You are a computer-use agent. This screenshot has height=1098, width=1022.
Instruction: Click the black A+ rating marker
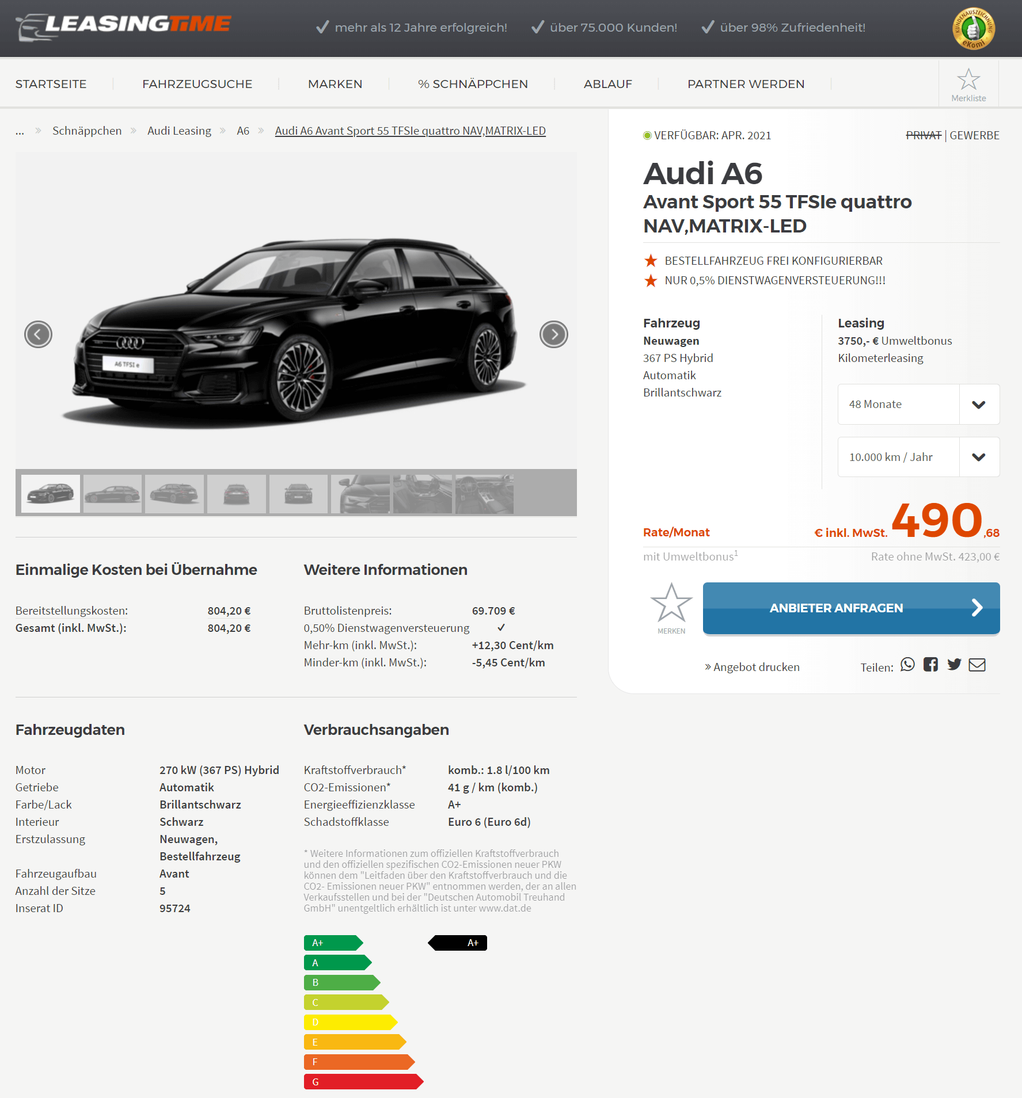tap(458, 943)
